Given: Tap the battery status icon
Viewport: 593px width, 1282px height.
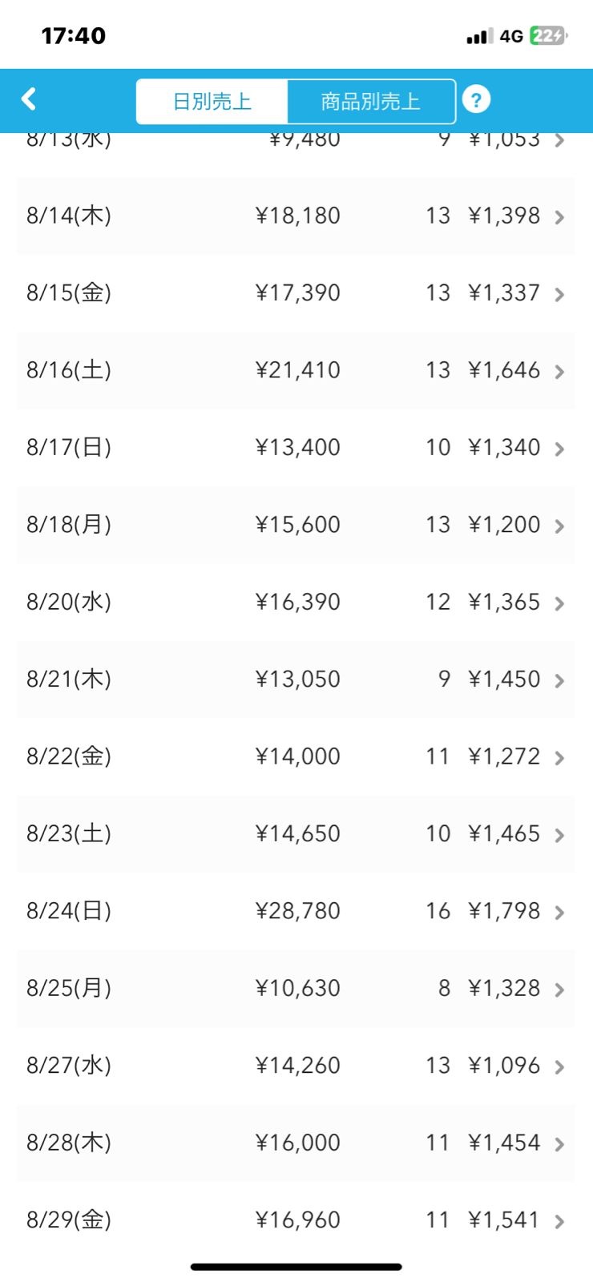Looking at the screenshot, I should (x=548, y=36).
